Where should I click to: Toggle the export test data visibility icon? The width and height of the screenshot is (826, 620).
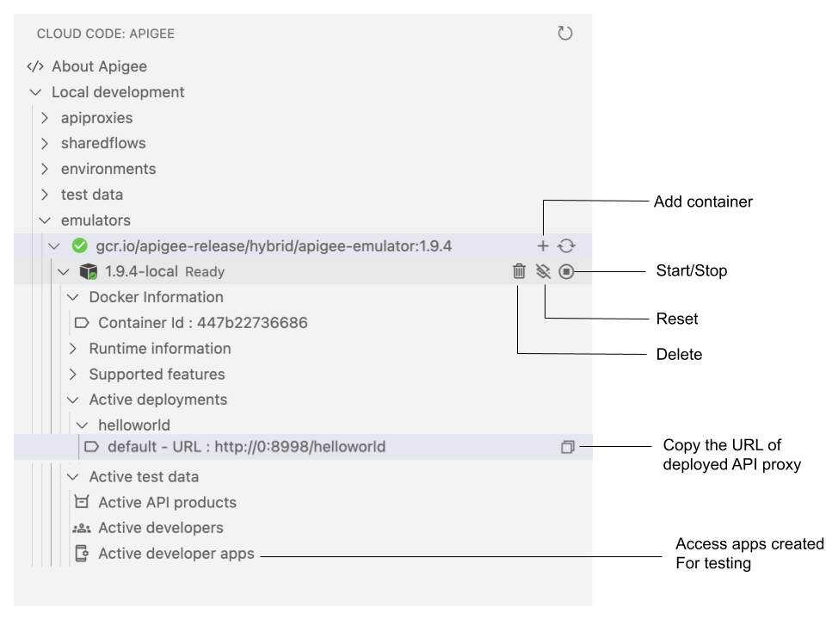click(x=543, y=270)
